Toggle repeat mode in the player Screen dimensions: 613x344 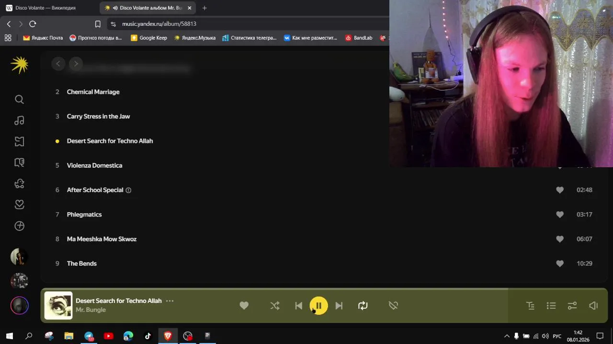[363, 306]
